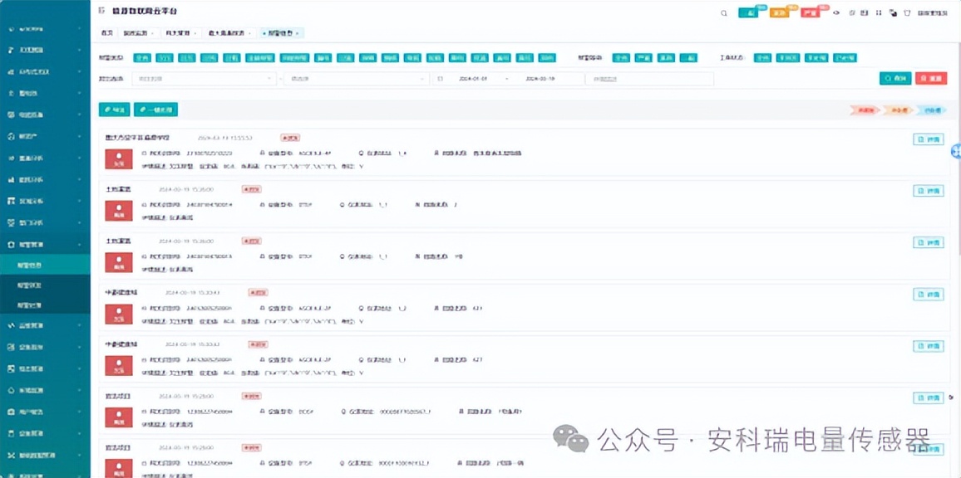961x478 pixels.
Task: Open arrow on the 报警信息 tab
Action: pos(299,33)
